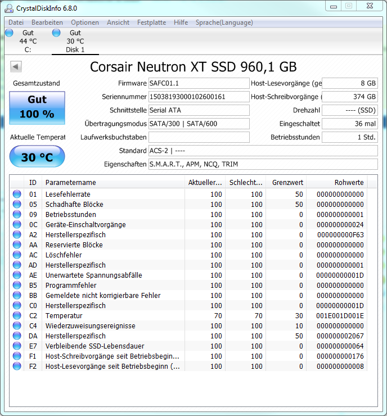Viewport: 387px width, 416px height.
Task: Click the Firmware field SAFC01.1
Action: coord(199,83)
